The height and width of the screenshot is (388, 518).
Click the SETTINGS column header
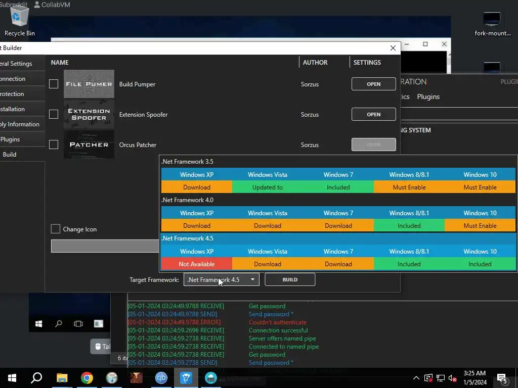pyautogui.click(x=367, y=62)
